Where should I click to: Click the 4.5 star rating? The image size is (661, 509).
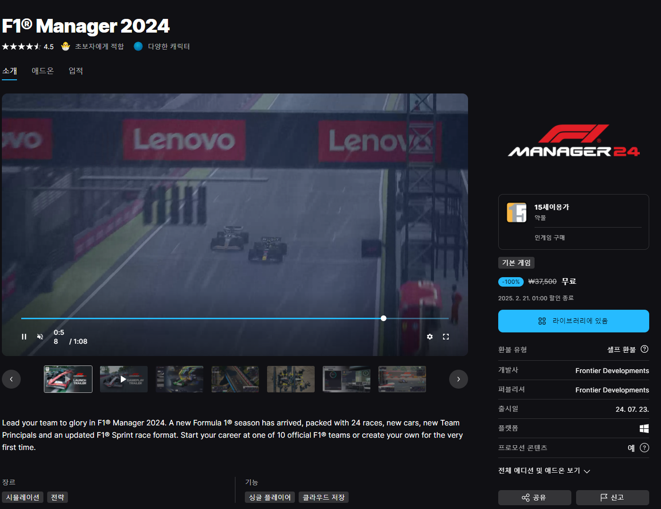(28, 47)
